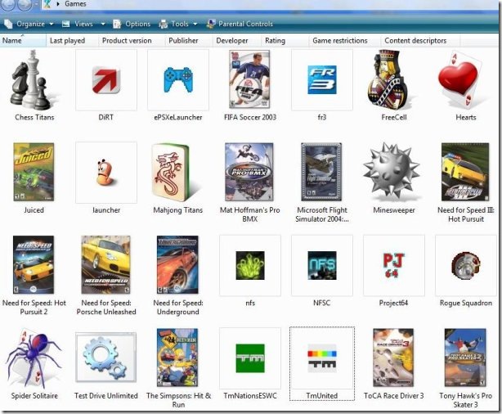Click The Simpsons Hit & Run cover
502x414 pixels.
coord(177,358)
